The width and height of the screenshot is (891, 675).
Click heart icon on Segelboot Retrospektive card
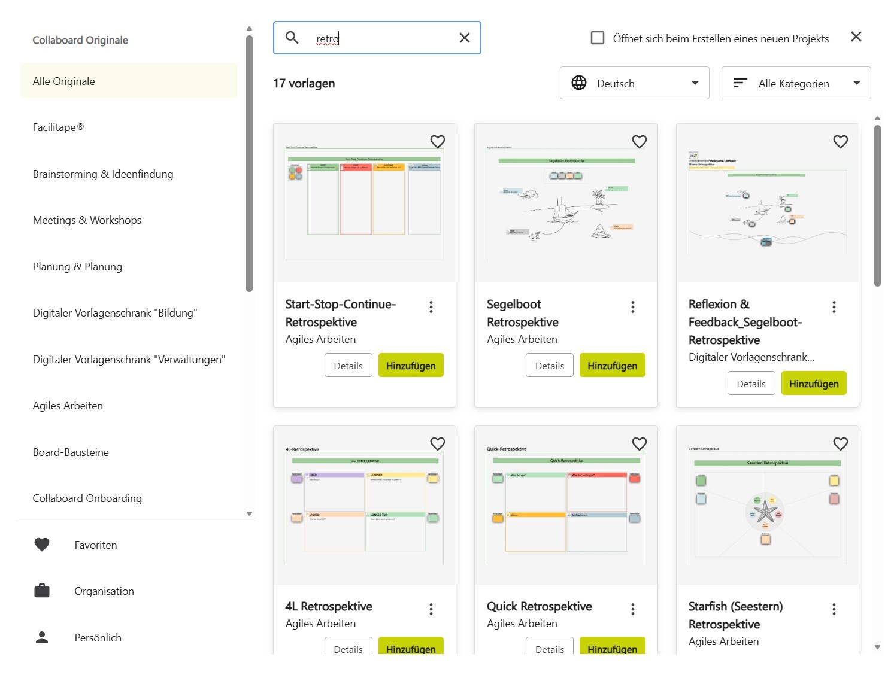[x=639, y=142]
